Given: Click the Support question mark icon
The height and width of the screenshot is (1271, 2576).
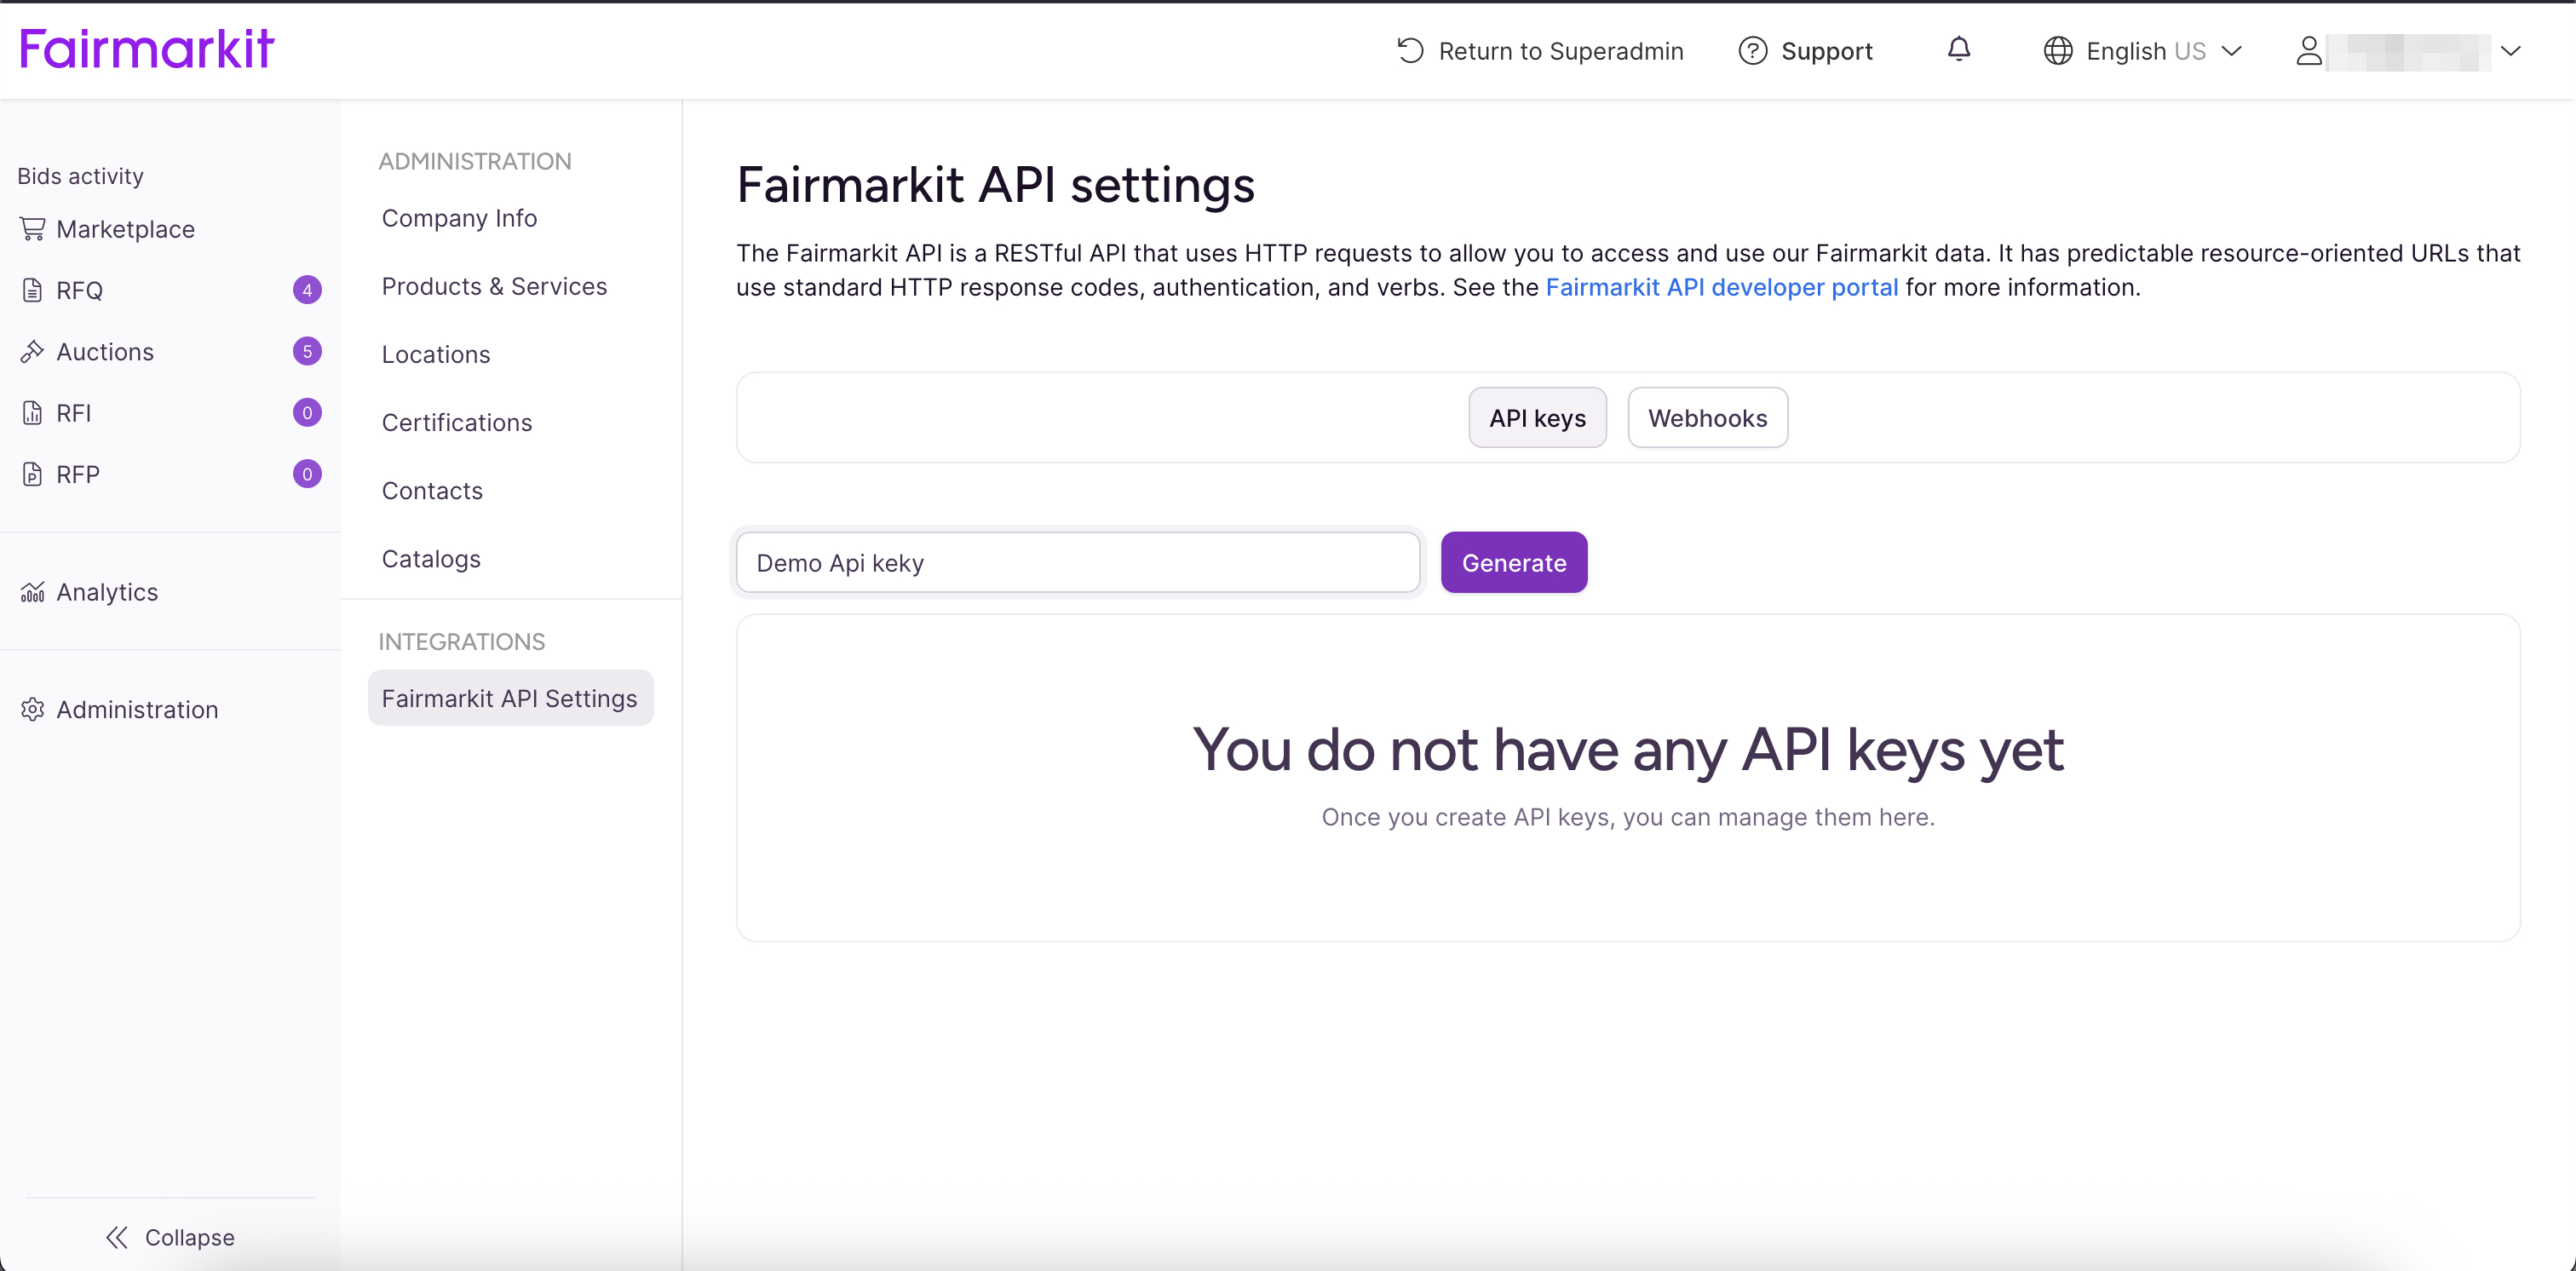Looking at the screenshot, I should pos(1752,50).
